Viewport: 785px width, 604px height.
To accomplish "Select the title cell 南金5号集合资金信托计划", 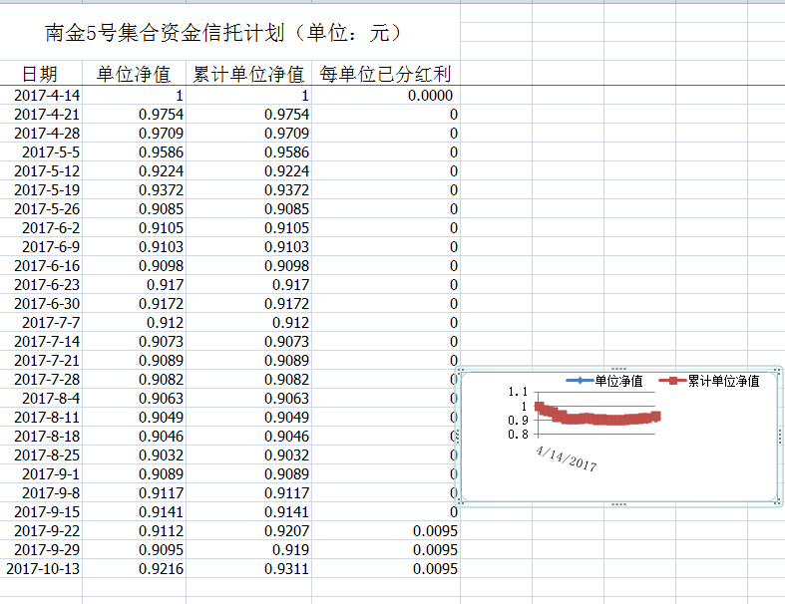I will pos(223,33).
